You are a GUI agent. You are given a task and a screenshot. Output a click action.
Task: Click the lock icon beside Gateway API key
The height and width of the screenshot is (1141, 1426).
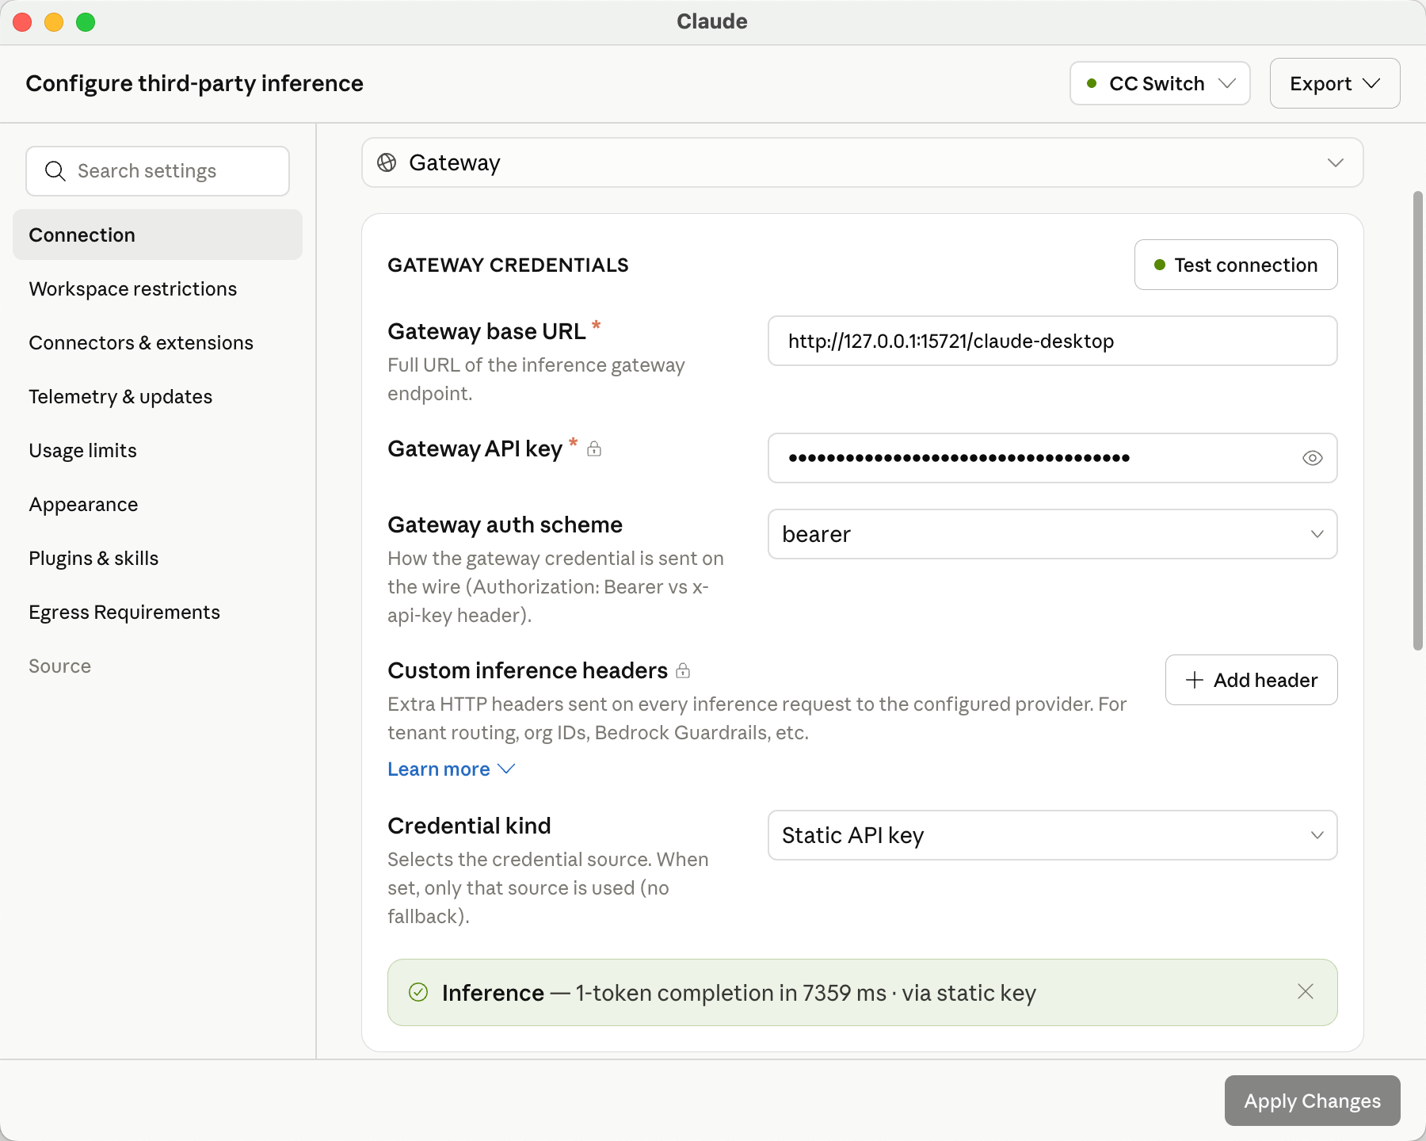(594, 449)
